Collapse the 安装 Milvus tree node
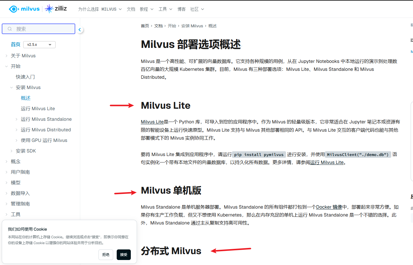 pos(11,88)
